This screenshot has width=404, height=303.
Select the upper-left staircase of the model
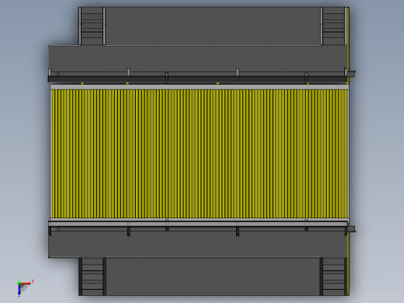click(x=92, y=26)
